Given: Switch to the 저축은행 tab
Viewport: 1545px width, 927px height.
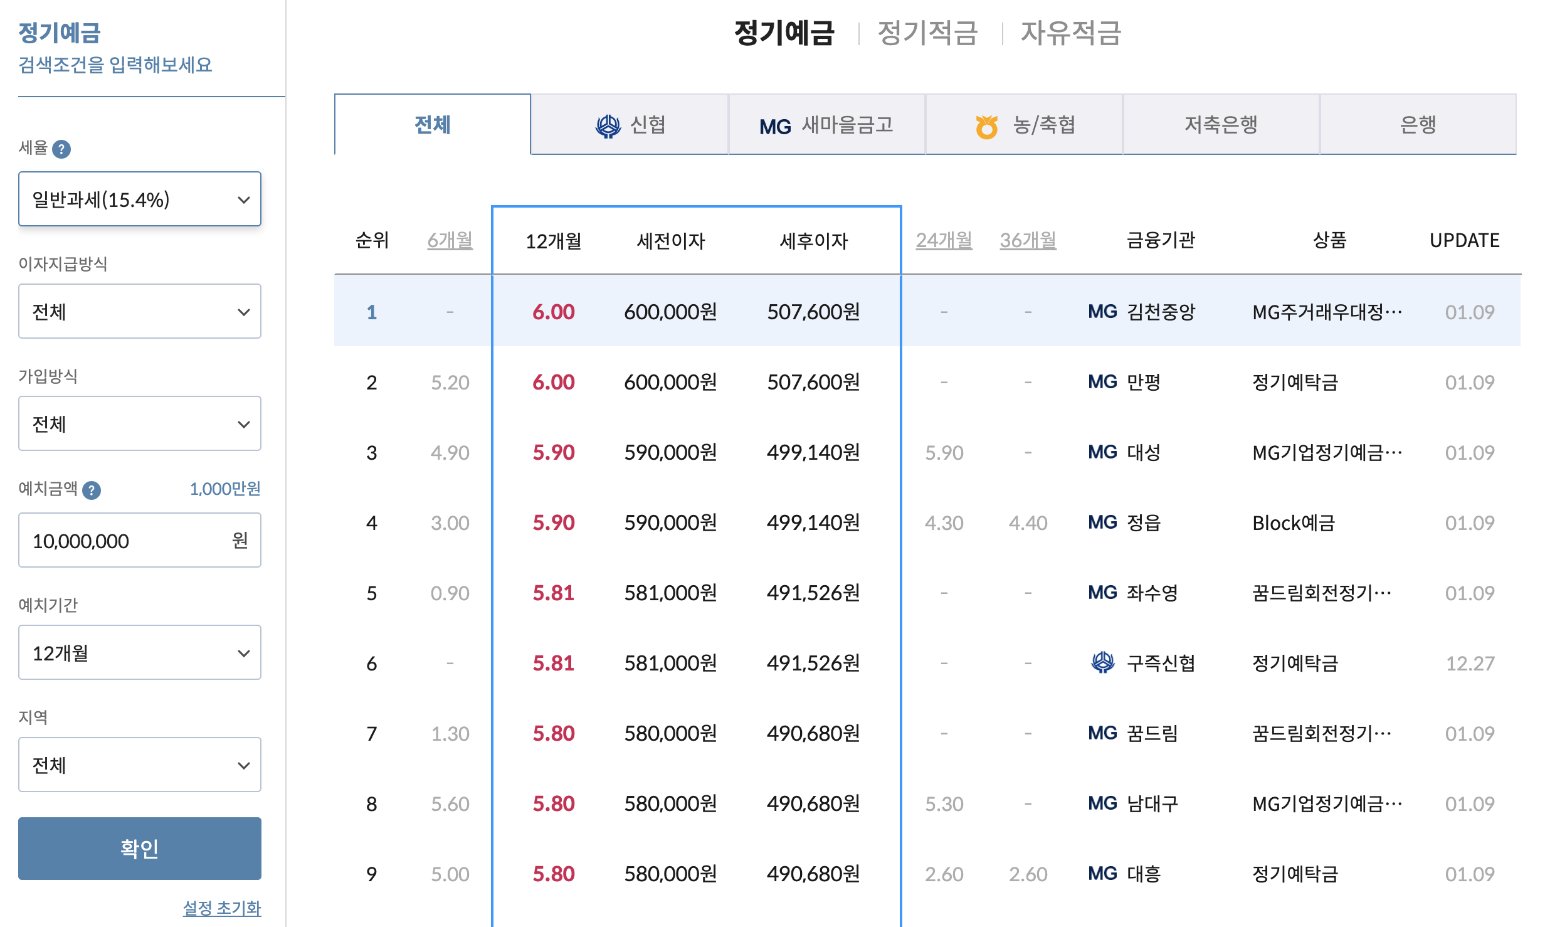Looking at the screenshot, I should (1221, 125).
